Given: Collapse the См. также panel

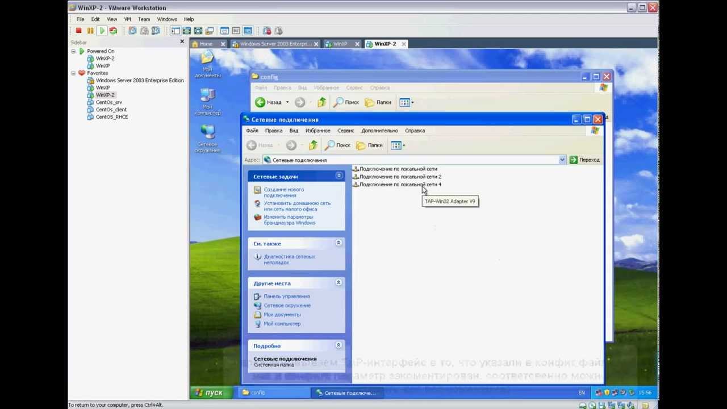Looking at the screenshot, I should tap(339, 243).
